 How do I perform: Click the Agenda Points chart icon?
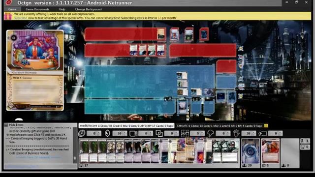[x=185, y=133]
